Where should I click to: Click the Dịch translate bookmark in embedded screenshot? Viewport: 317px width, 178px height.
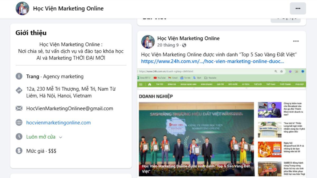pos(197,78)
